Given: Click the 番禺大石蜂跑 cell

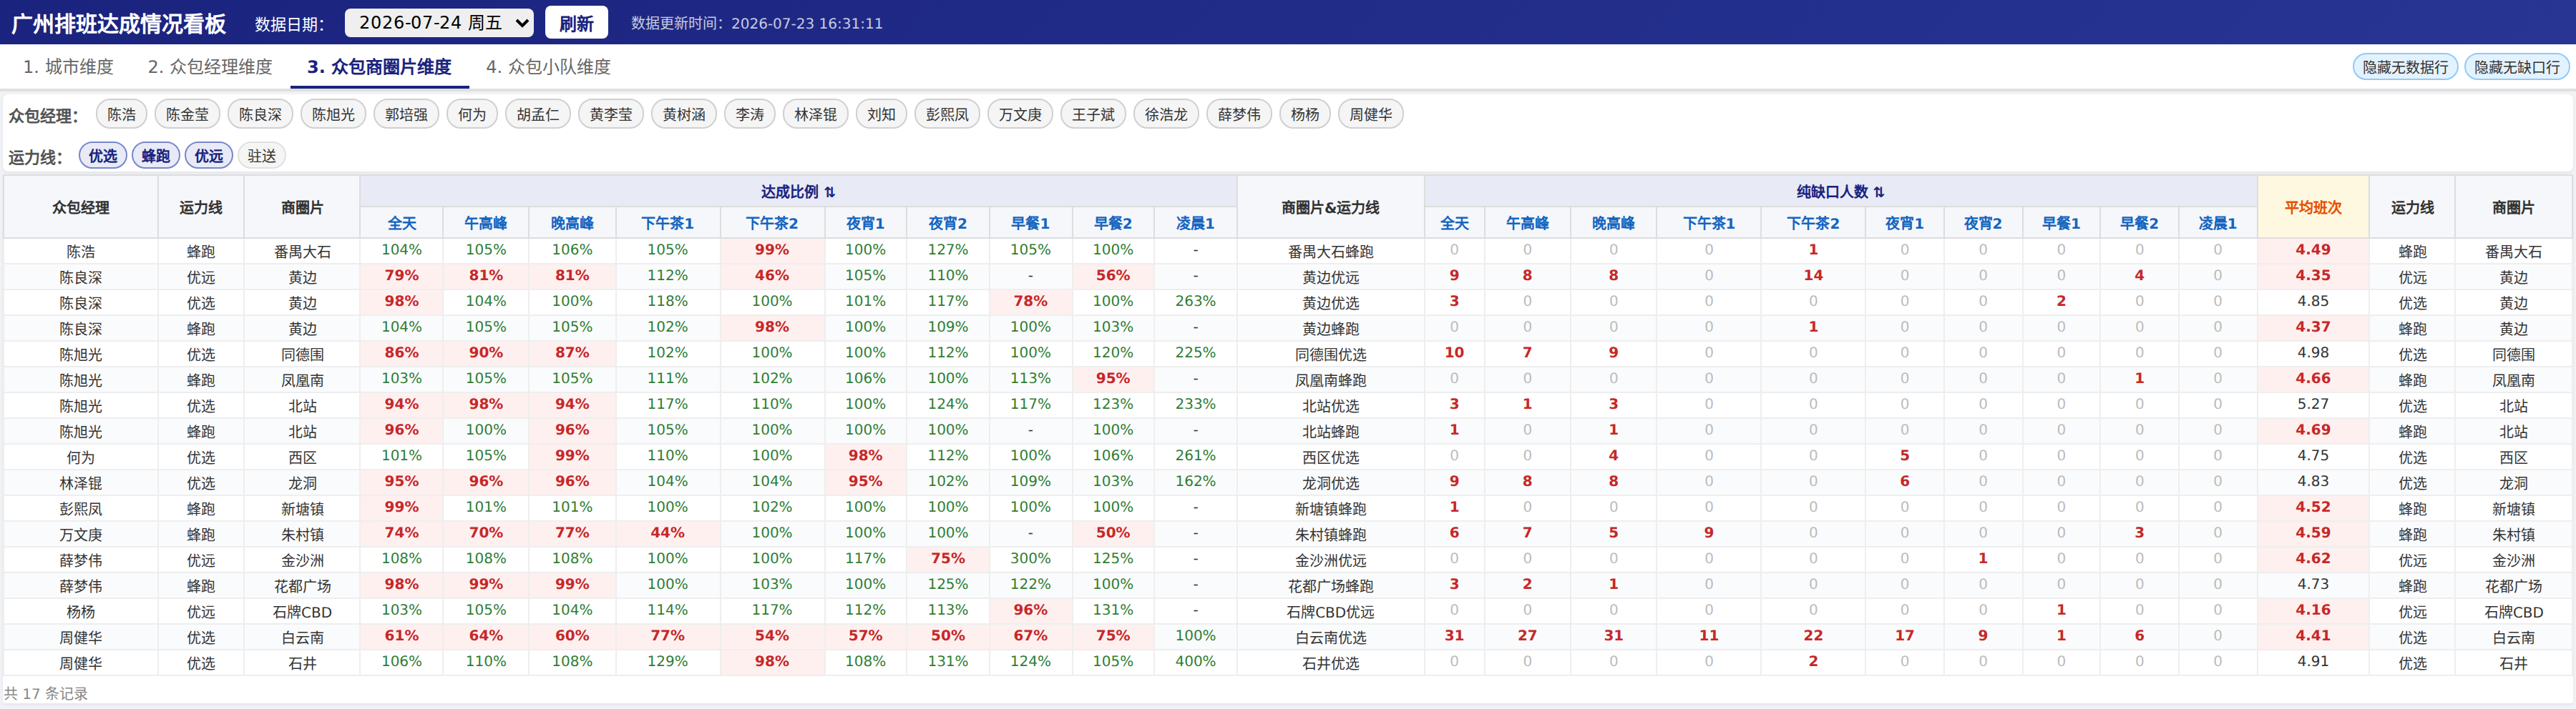Looking at the screenshot, I should click(x=1330, y=252).
